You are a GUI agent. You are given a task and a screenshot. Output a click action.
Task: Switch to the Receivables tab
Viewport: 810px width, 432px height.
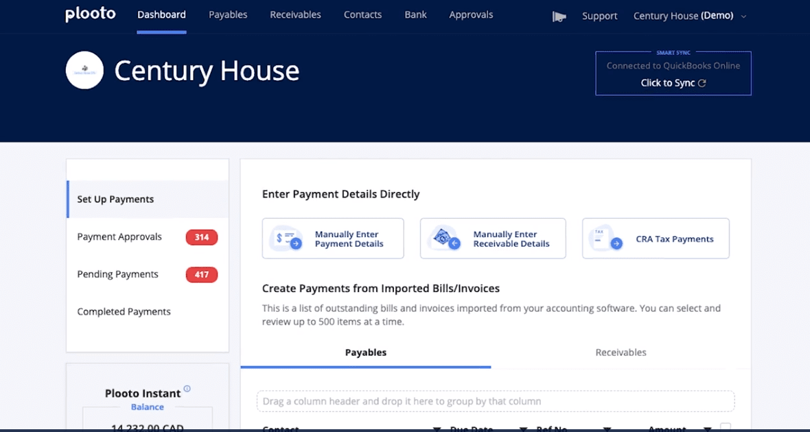click(620, 352)
